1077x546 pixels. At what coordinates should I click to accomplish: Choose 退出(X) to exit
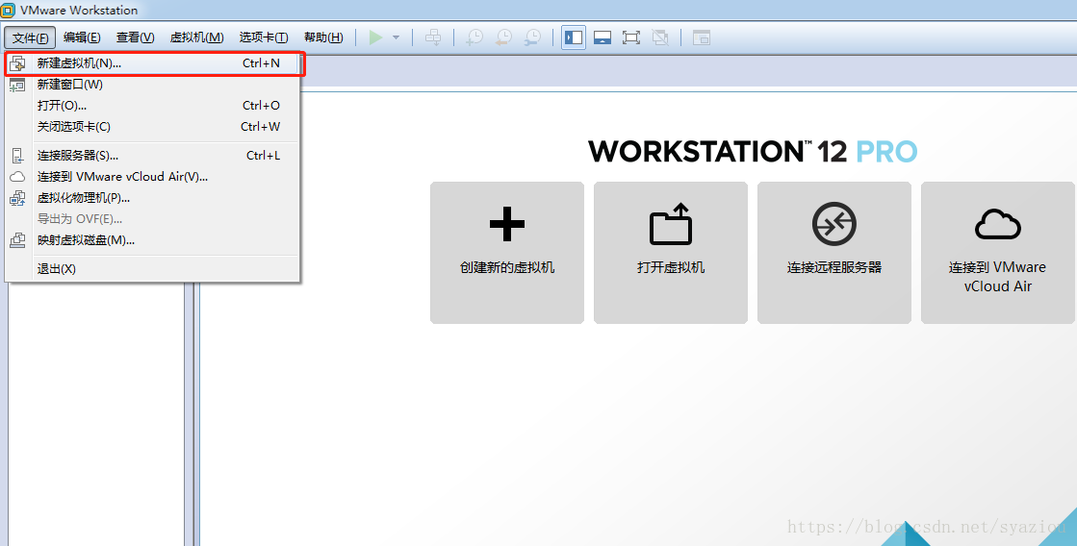tap(153, 269)
